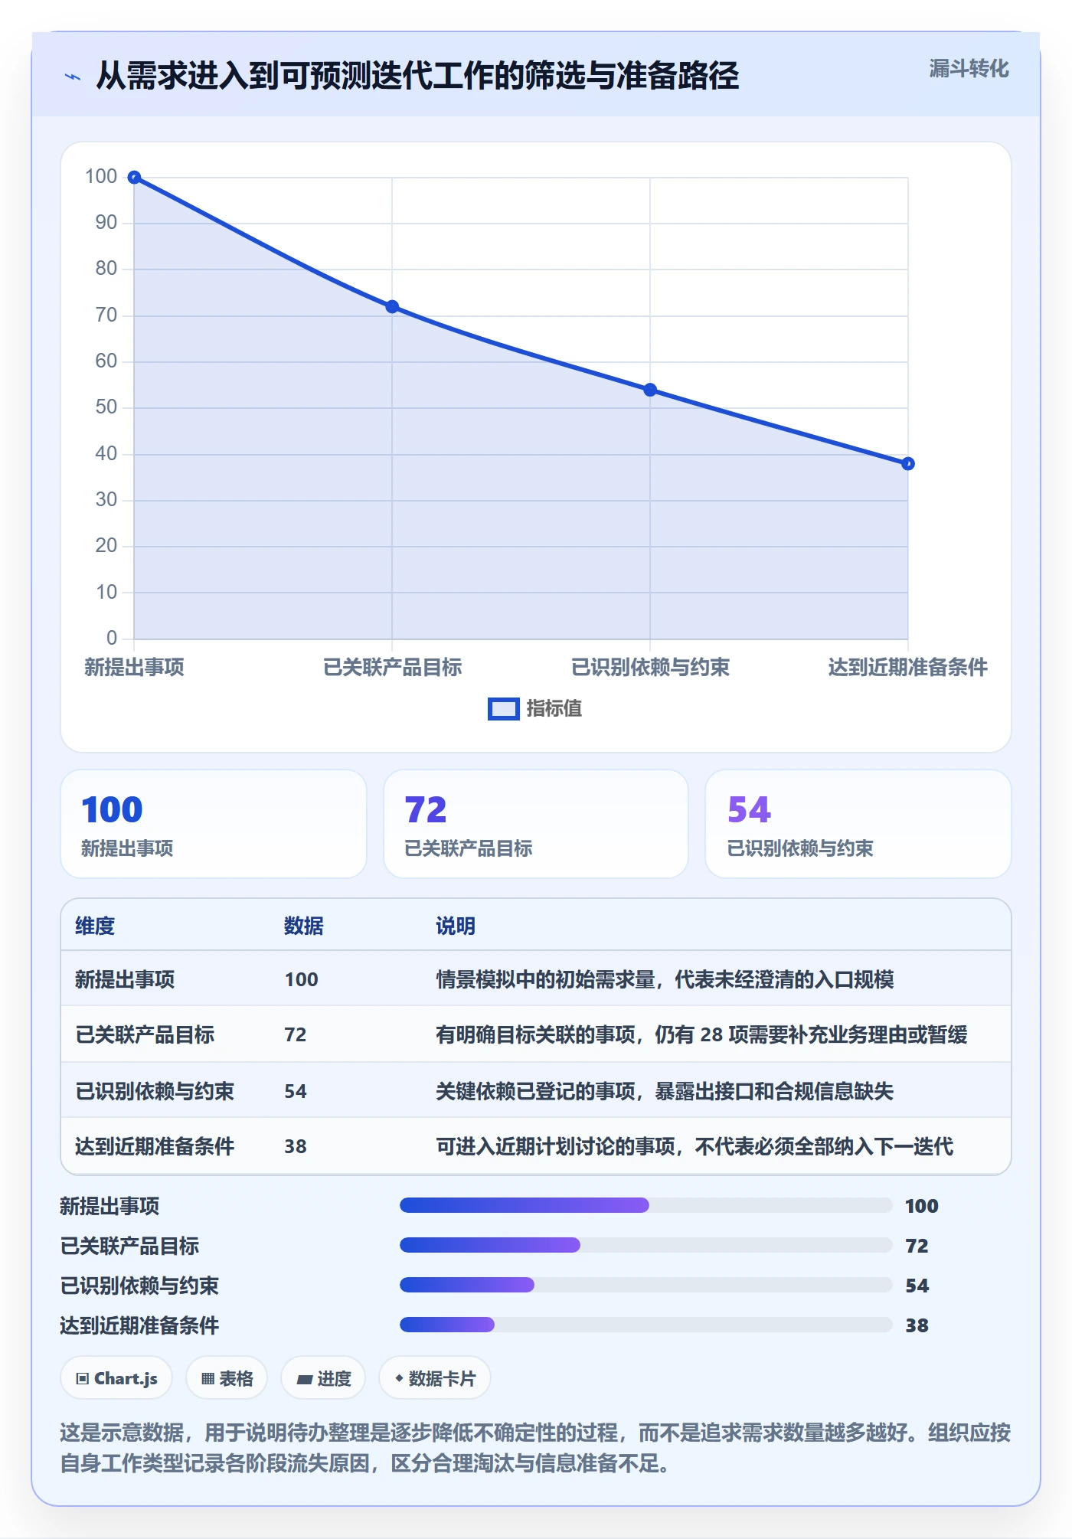Click the description mentioning 28 项需要补充业务理由
The image size is (1072, 1539).
click(701, 1034)
